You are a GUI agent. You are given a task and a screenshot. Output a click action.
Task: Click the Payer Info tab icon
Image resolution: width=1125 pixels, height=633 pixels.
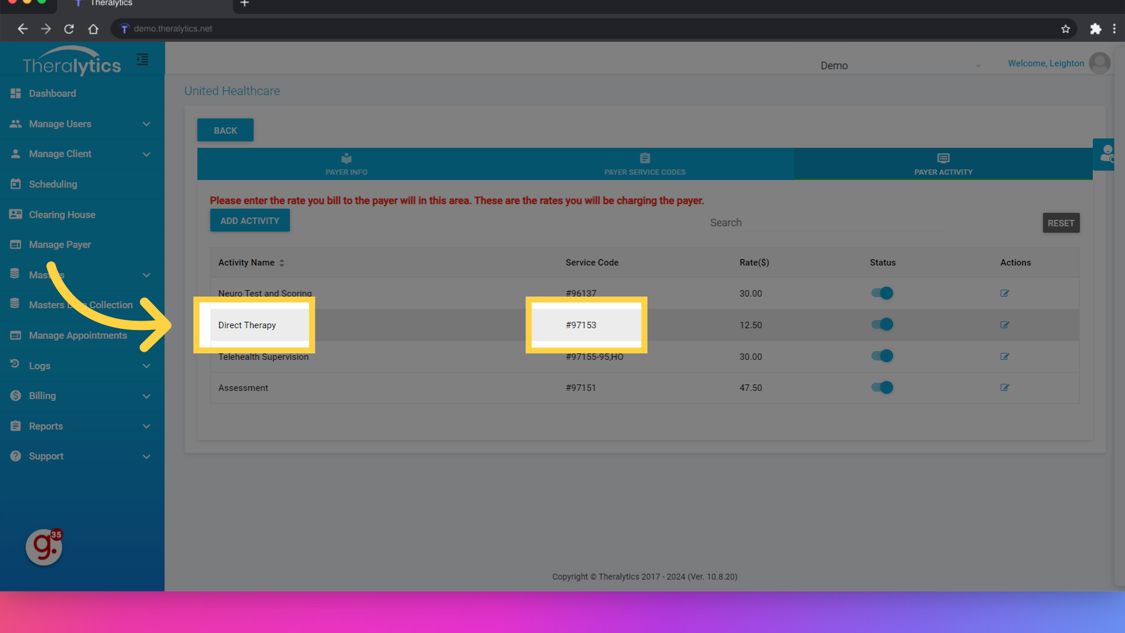346,158
